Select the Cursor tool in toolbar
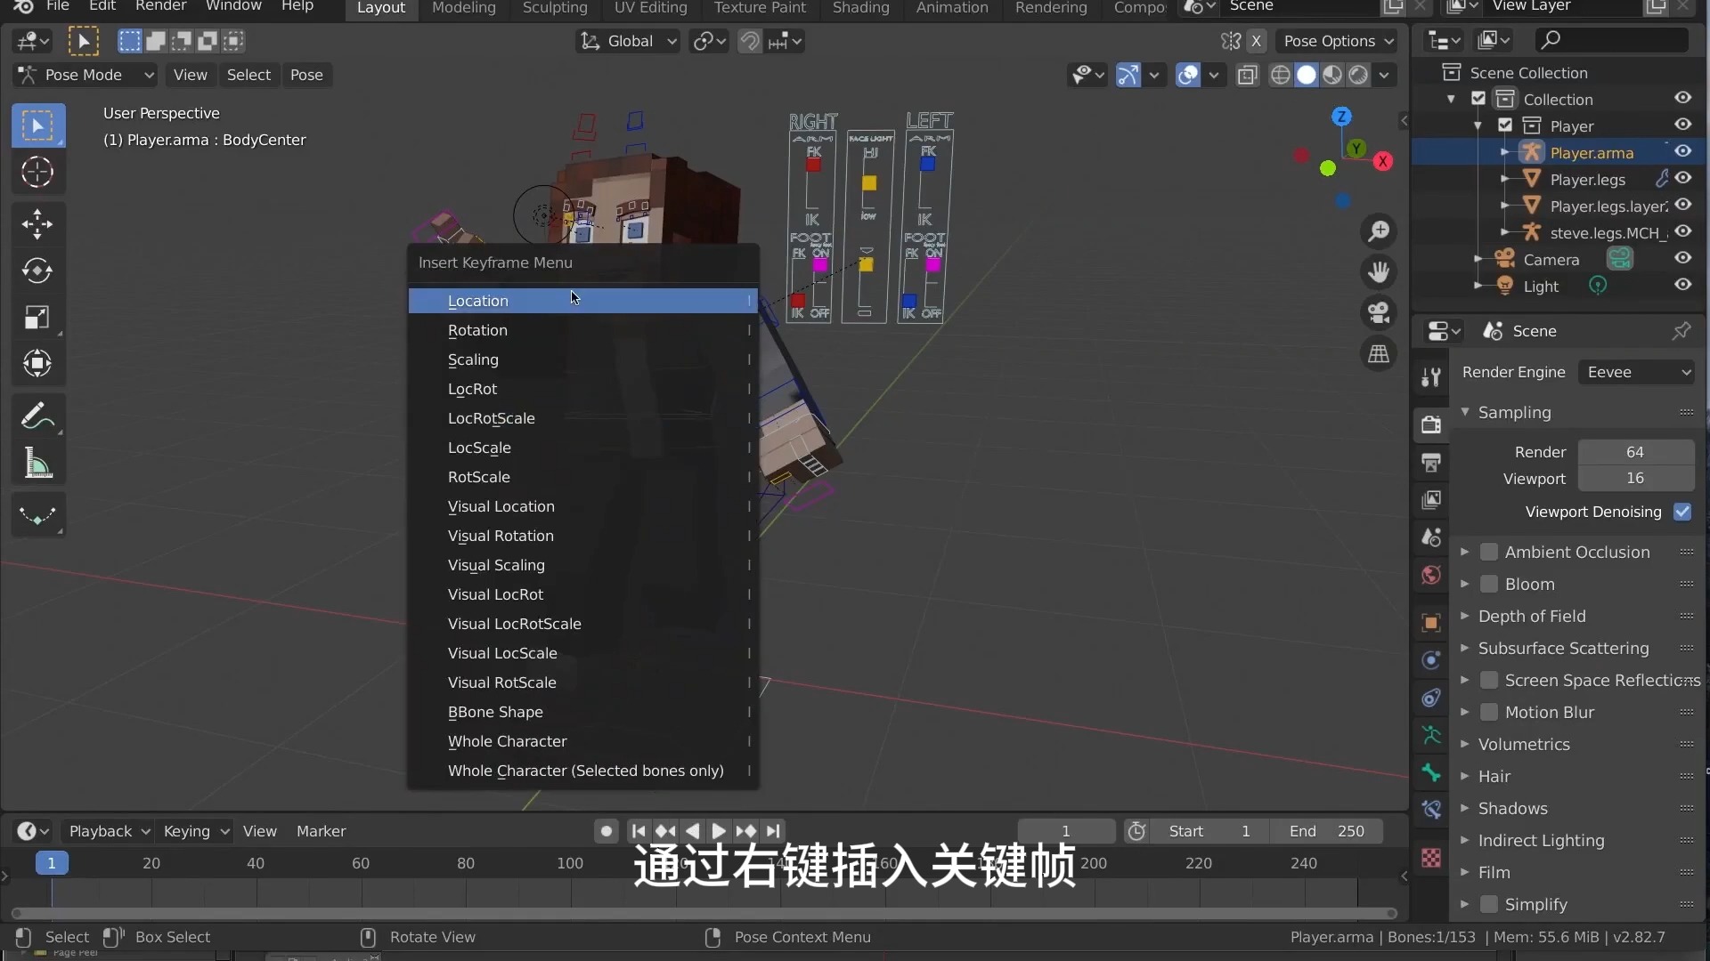 pyautogui.click(x=37, y=173)
